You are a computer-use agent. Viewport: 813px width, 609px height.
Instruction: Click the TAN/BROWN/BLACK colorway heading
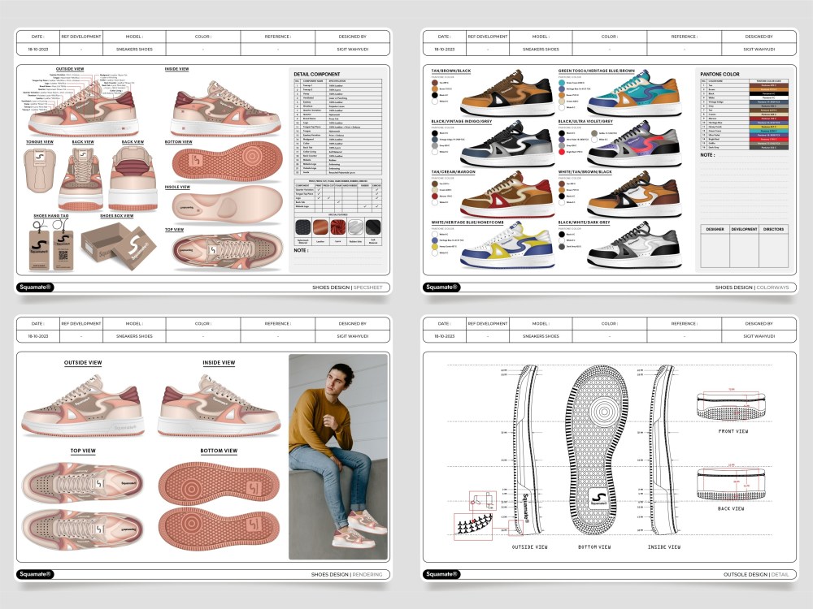tap(451, 71)
